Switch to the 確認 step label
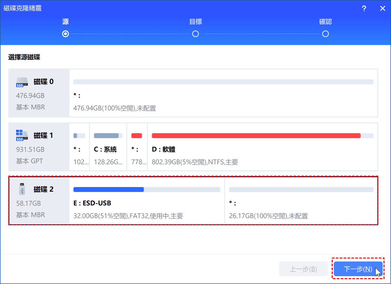Viewport: 391px width, 284px height. 325,22
